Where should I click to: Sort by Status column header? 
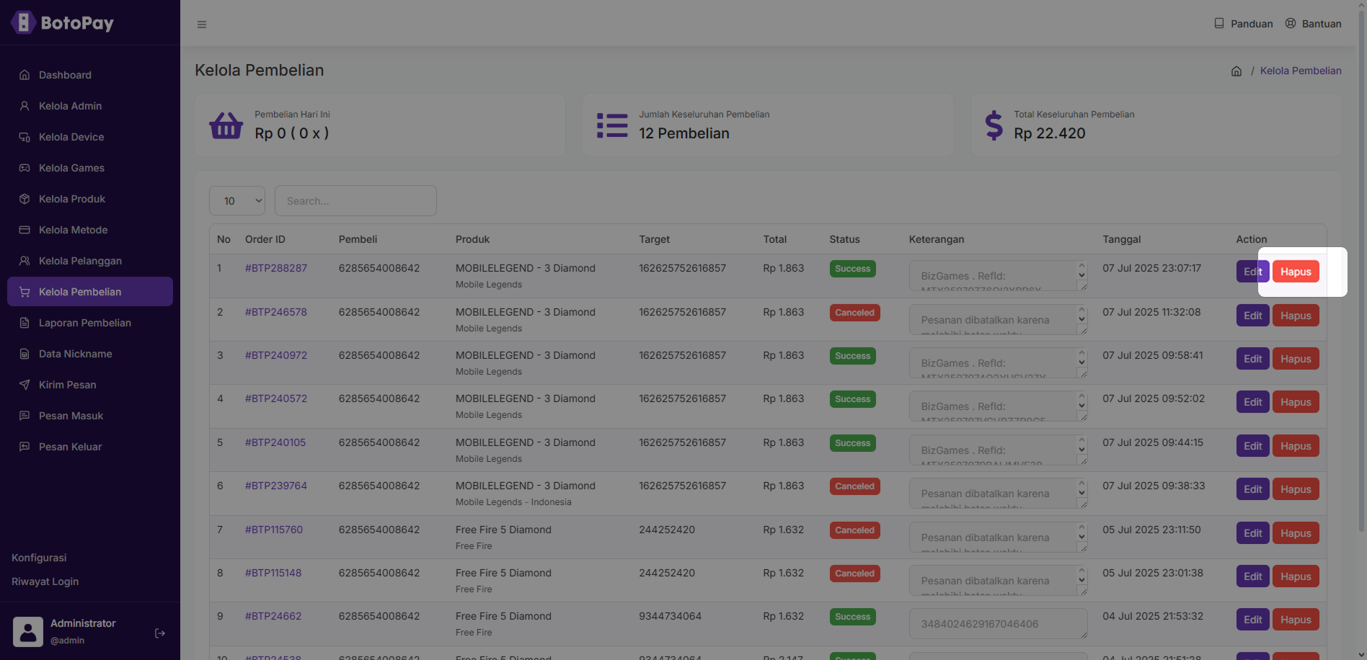coord(845,239)
